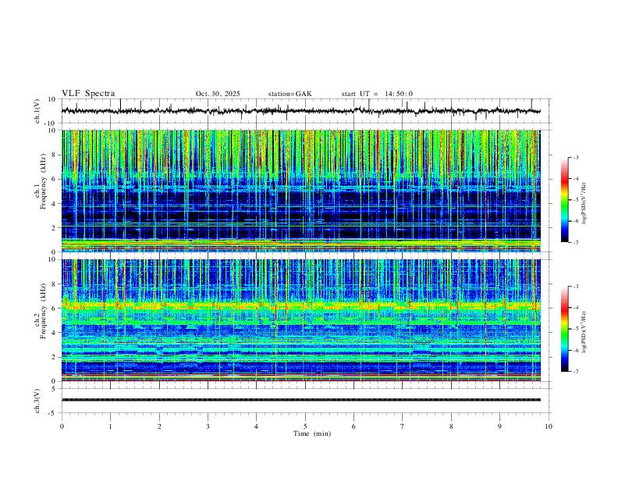
Task: Click the log(PSD) label of ch.1 color bar
Action: [584, 204]
